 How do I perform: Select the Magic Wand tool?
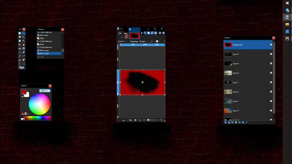click(x=20, y=45)
